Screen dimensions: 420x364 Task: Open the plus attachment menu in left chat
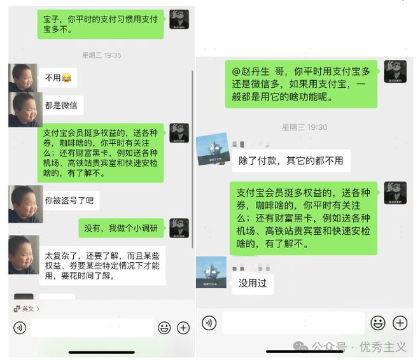tap(183, 328)
